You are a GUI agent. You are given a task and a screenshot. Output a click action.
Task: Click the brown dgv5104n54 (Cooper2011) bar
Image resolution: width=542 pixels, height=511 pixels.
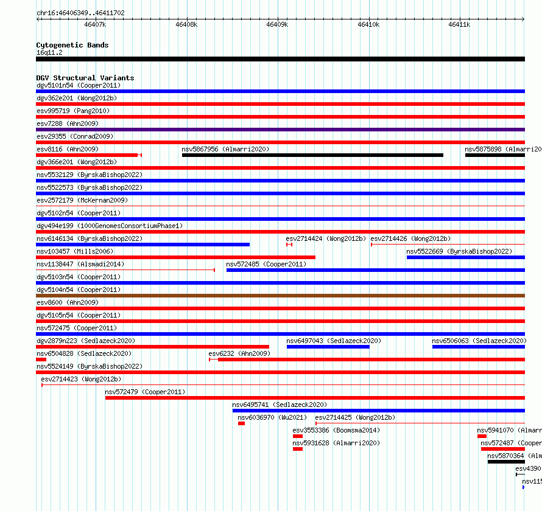point(280,296)
